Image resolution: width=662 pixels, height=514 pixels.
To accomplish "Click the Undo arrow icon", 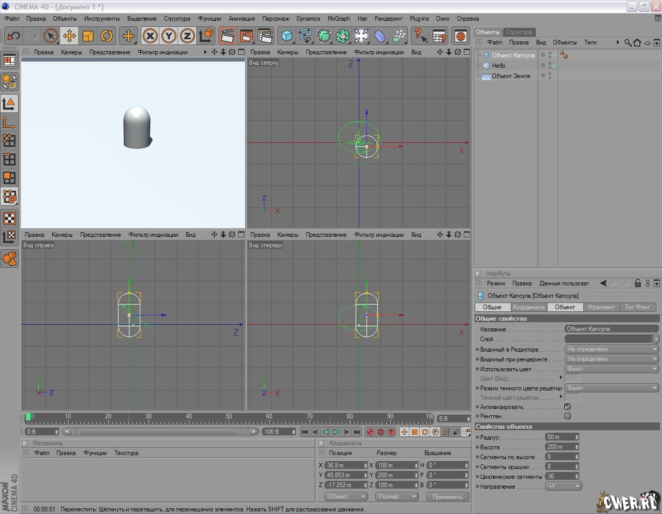I will coord(13,36).
